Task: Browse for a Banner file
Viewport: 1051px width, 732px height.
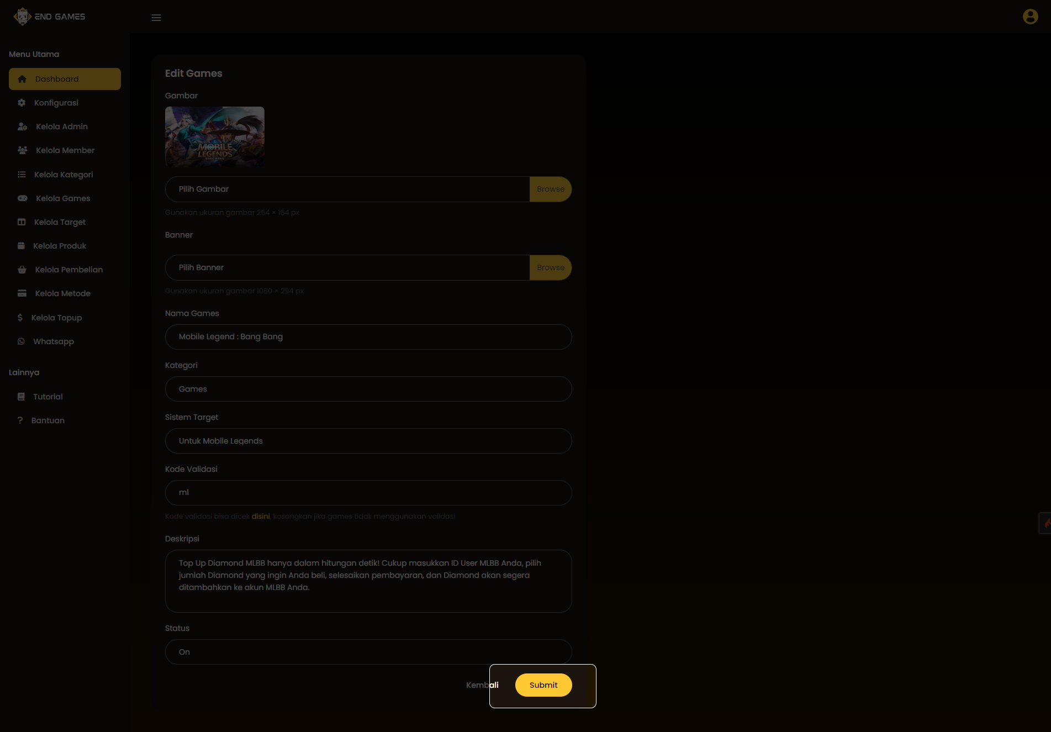Action: (551, 267)
